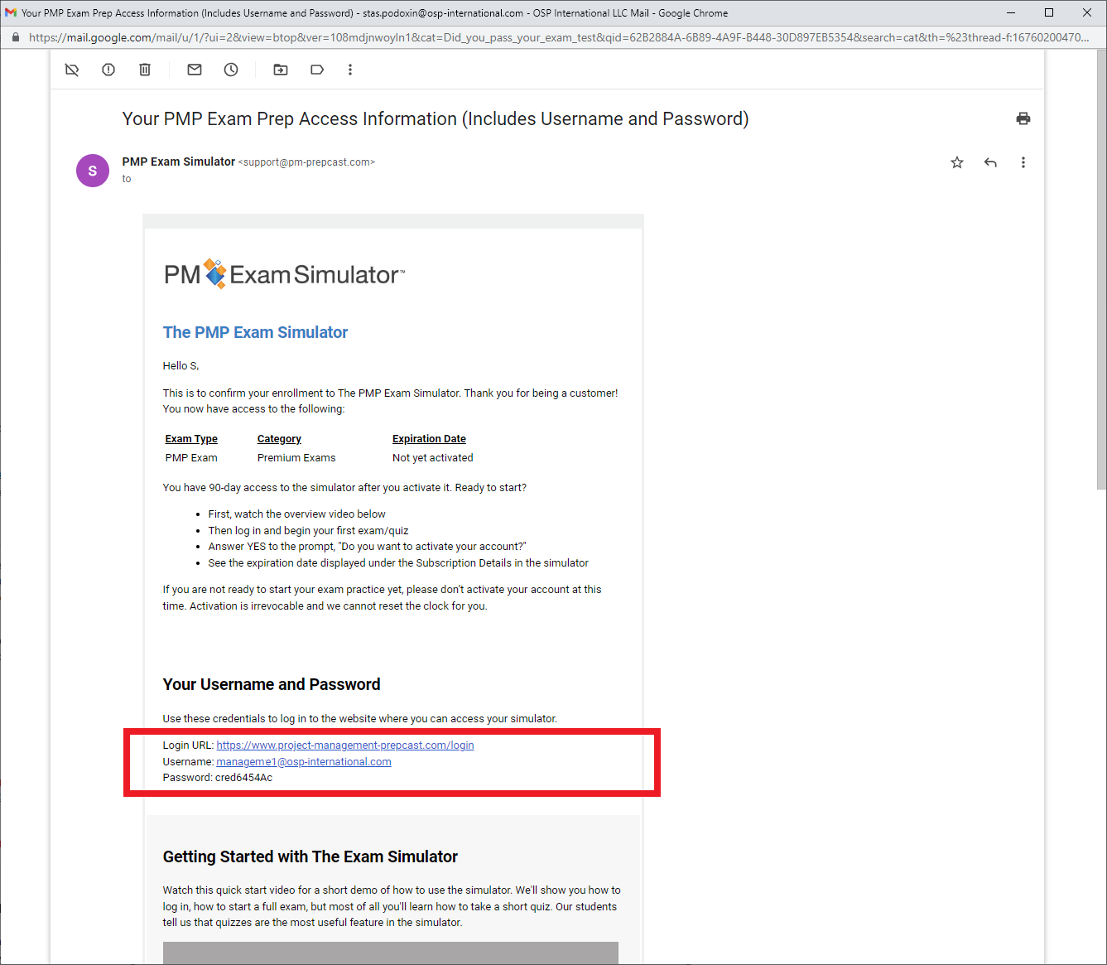Click the 'Hello S,' greeting text
The image size is (1107, 965).
point(180,365)
